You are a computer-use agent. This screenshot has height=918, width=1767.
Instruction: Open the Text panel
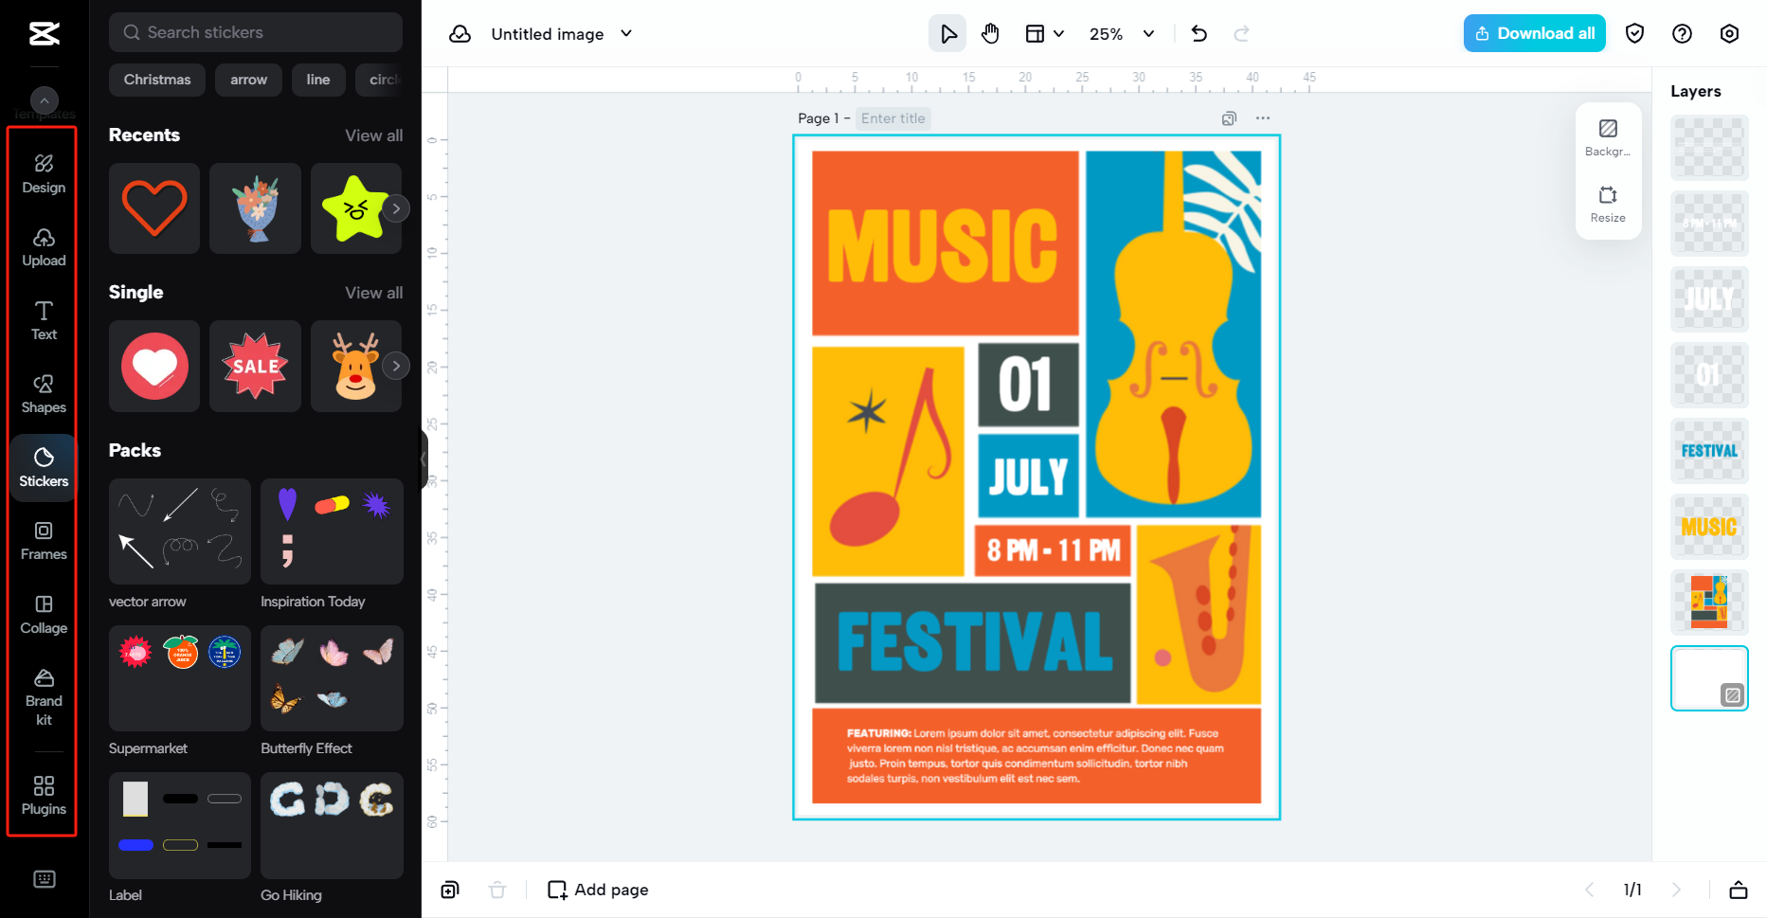click(x=44, y=321)
